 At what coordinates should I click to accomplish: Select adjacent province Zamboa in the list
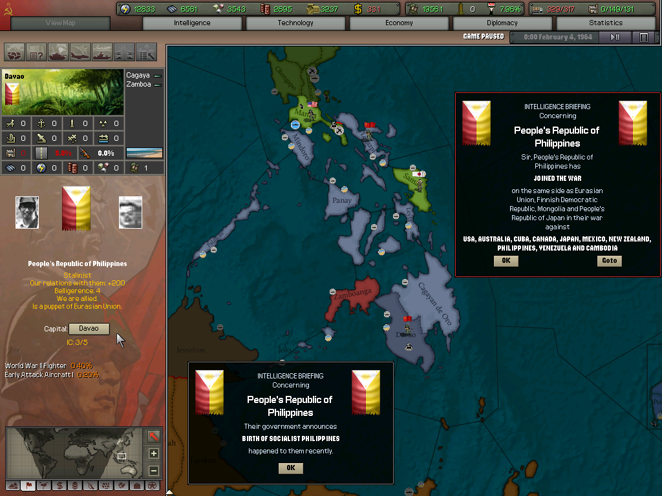[x=144, y=85]
